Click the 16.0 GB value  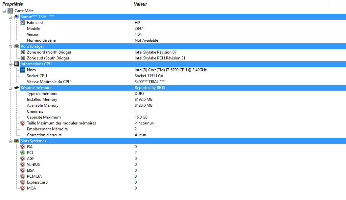point(141,117)
